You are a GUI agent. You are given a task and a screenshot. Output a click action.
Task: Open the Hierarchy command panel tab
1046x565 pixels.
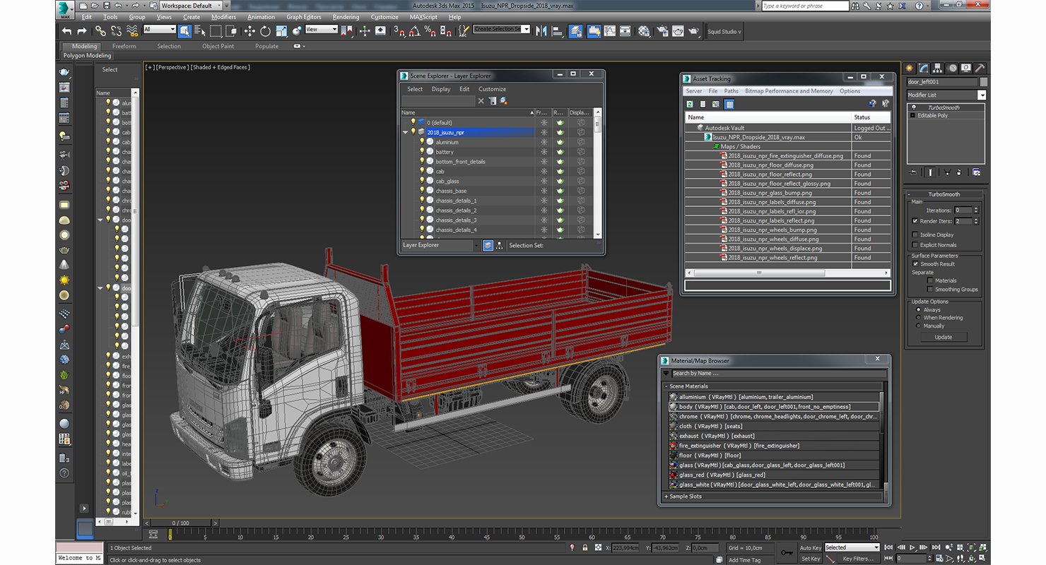[x=938, y=68]
